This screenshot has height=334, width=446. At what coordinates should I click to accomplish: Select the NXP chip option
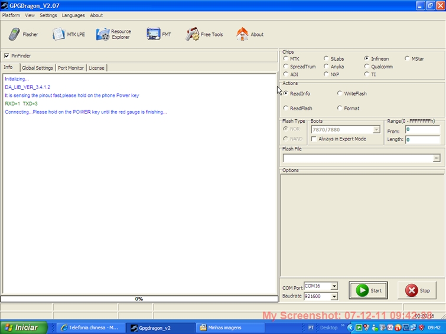326,74
